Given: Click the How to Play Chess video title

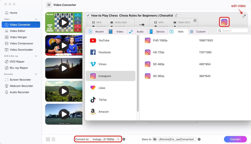Looking at the screenshot, I should click(132, 15).
